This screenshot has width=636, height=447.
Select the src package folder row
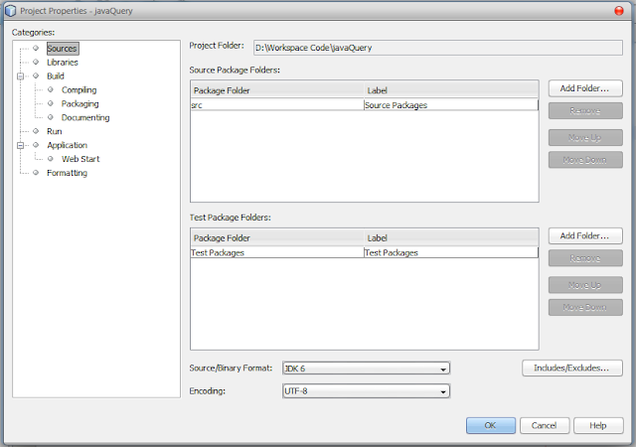click(x=365, y=105)
